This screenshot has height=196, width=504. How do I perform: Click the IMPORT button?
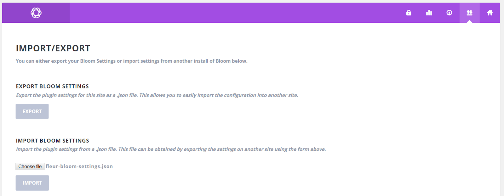click(x=32, y=183)
